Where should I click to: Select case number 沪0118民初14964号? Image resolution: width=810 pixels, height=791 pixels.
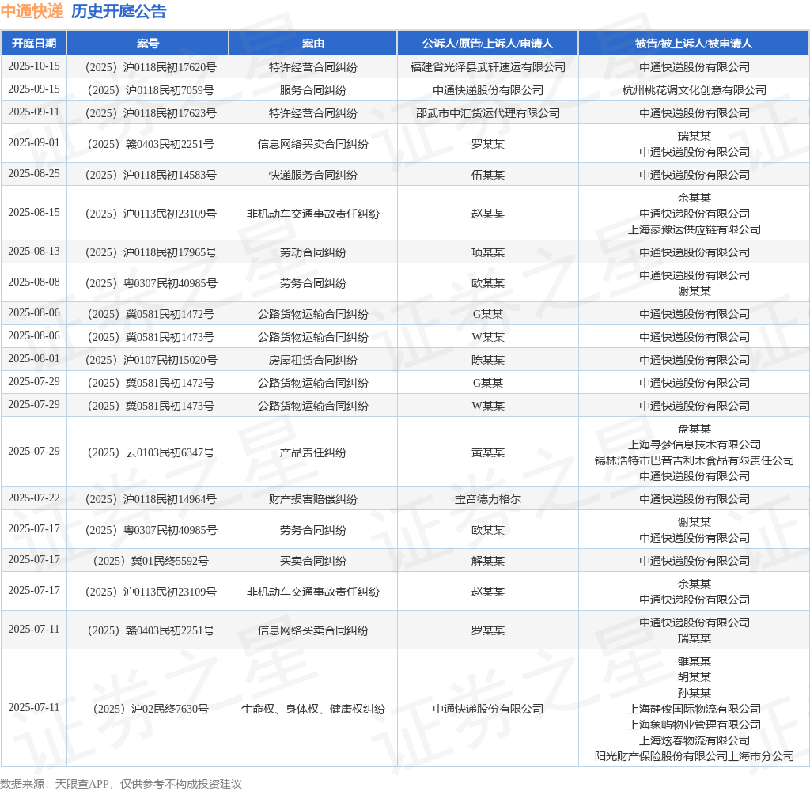[151, 499]
